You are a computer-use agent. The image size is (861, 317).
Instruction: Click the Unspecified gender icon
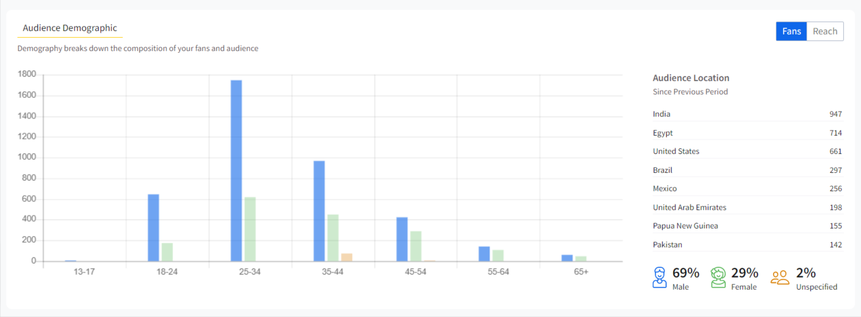[780, 278]
